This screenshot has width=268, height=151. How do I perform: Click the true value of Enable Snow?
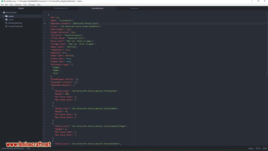[x=68, y=61]
